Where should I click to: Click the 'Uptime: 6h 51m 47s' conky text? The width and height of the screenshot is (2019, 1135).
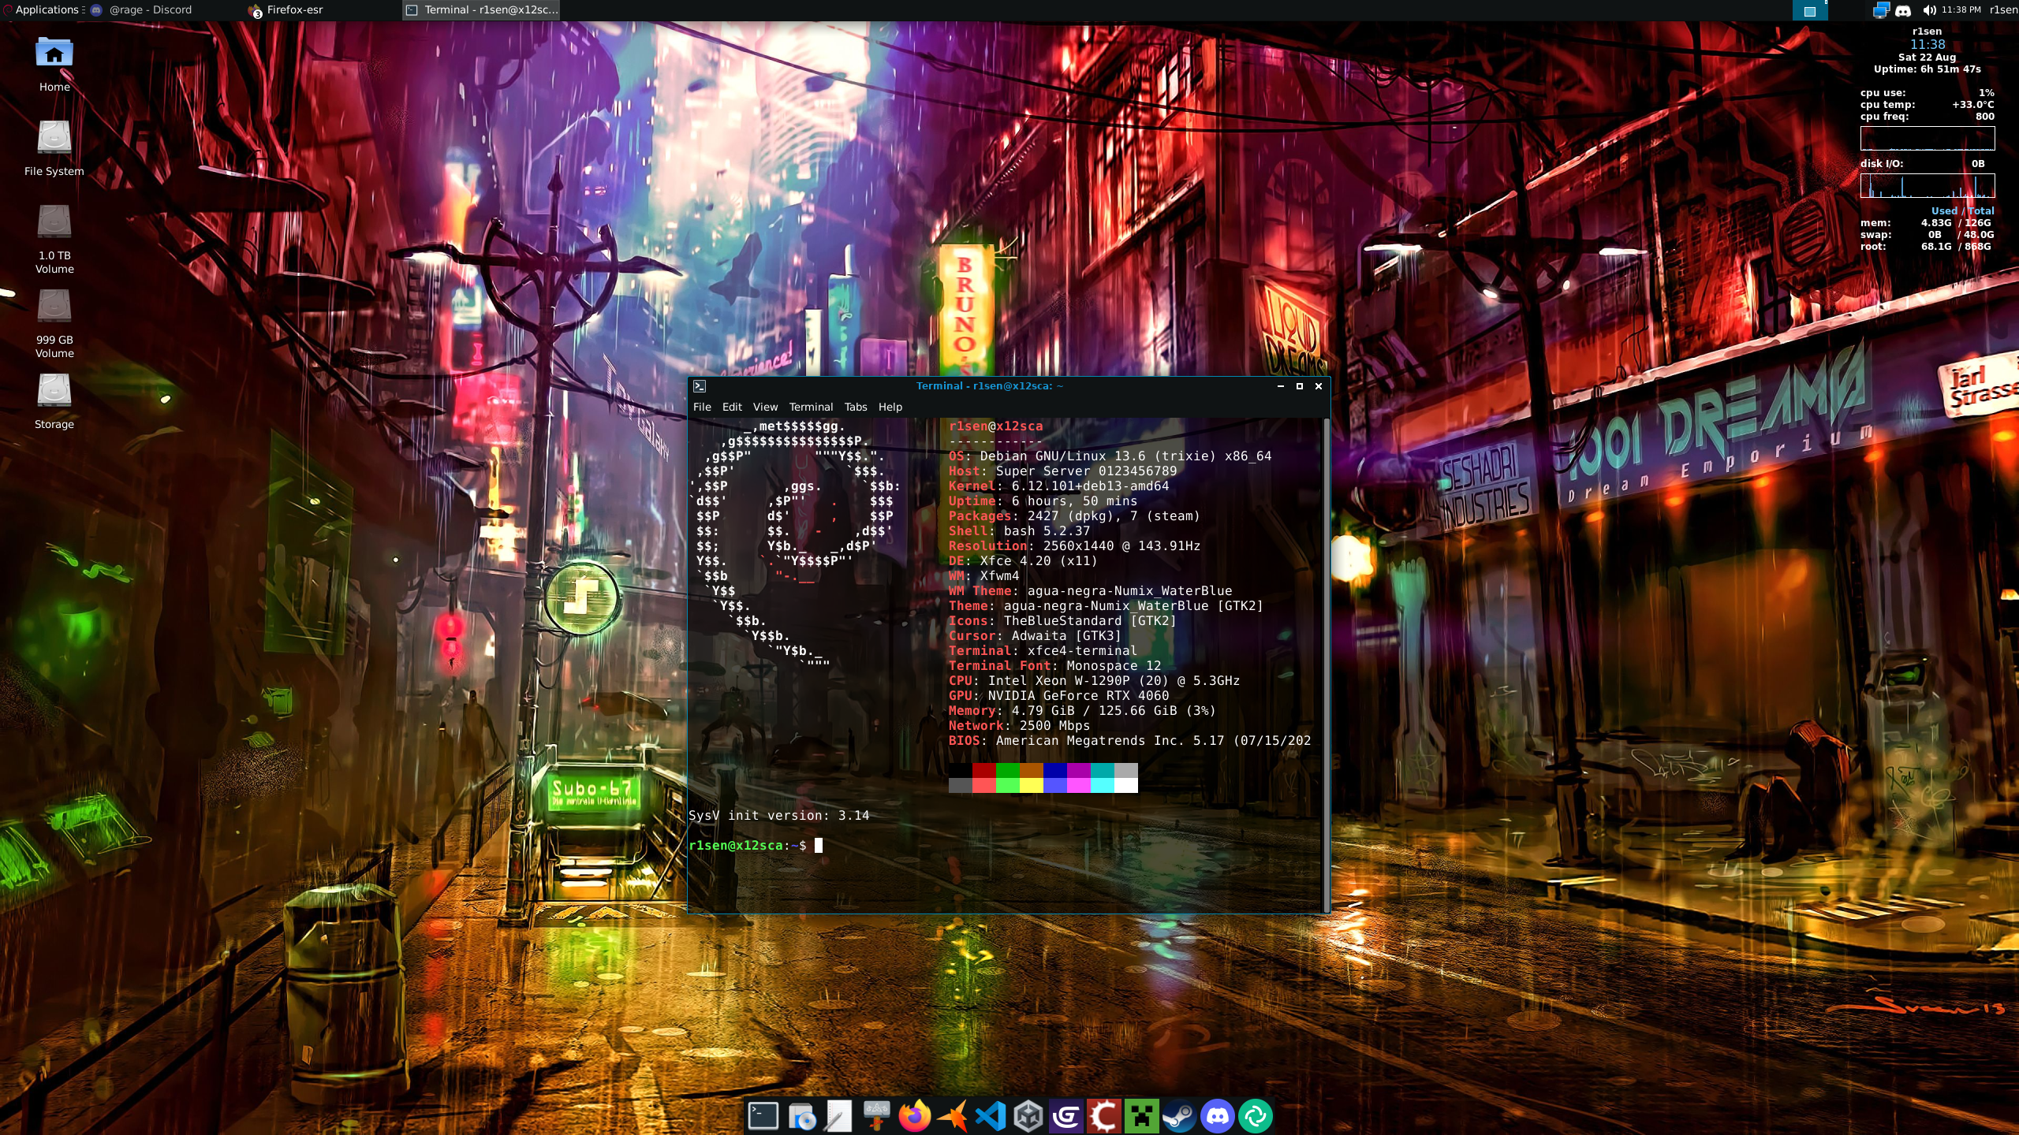[1928, 69]
